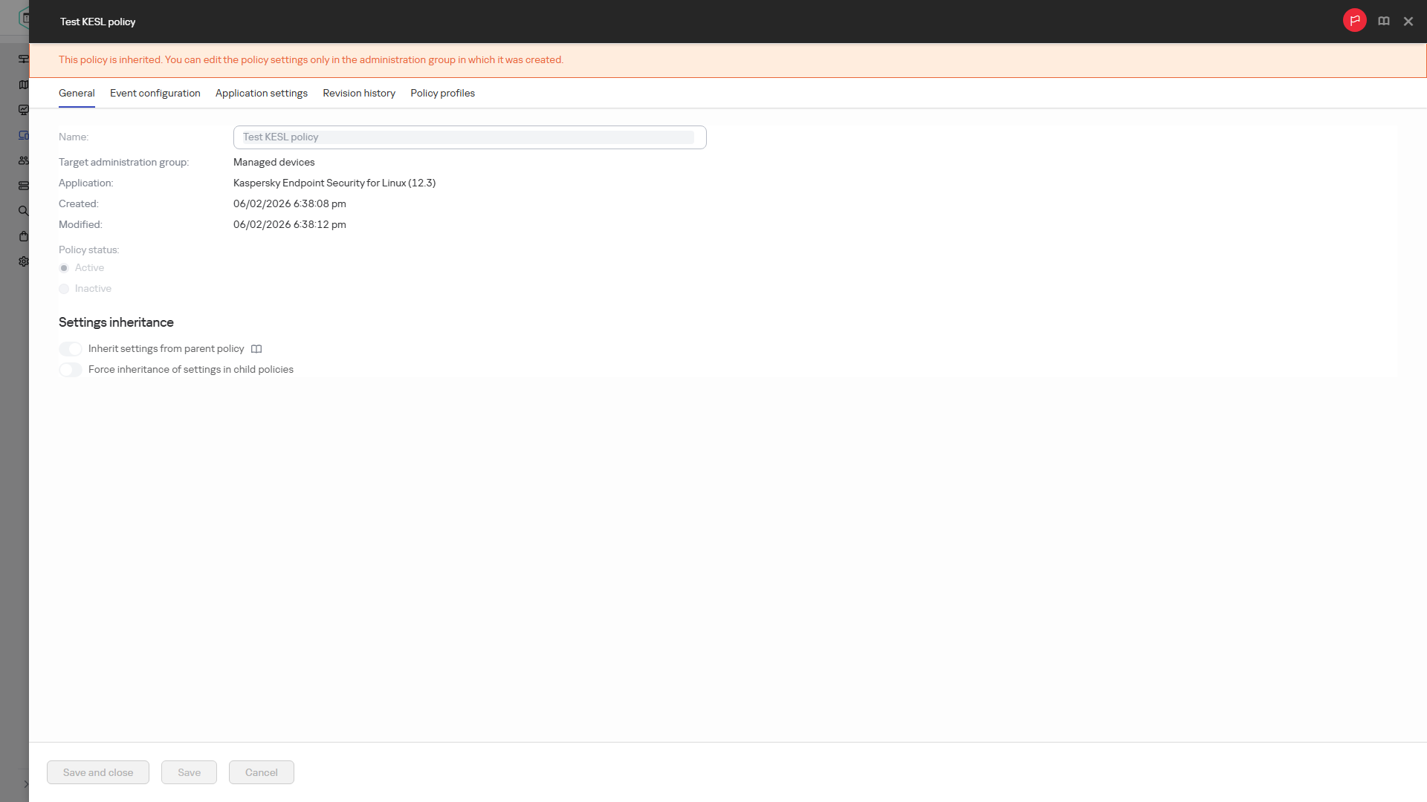Viewport: 1427px width, 802px height.
Task: Click the map icon in sidebar
Action: 24,85
